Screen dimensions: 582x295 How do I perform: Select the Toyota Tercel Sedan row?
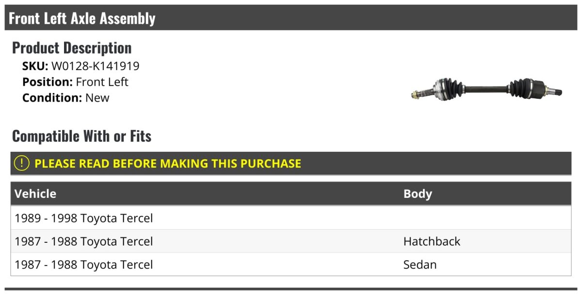click(x=84, y=265)
